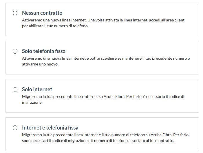The height and width of the screenshot is (153, 203).
Task: Click the Nessun contratto description about the area clienti
Action: (x=104, y=20)
